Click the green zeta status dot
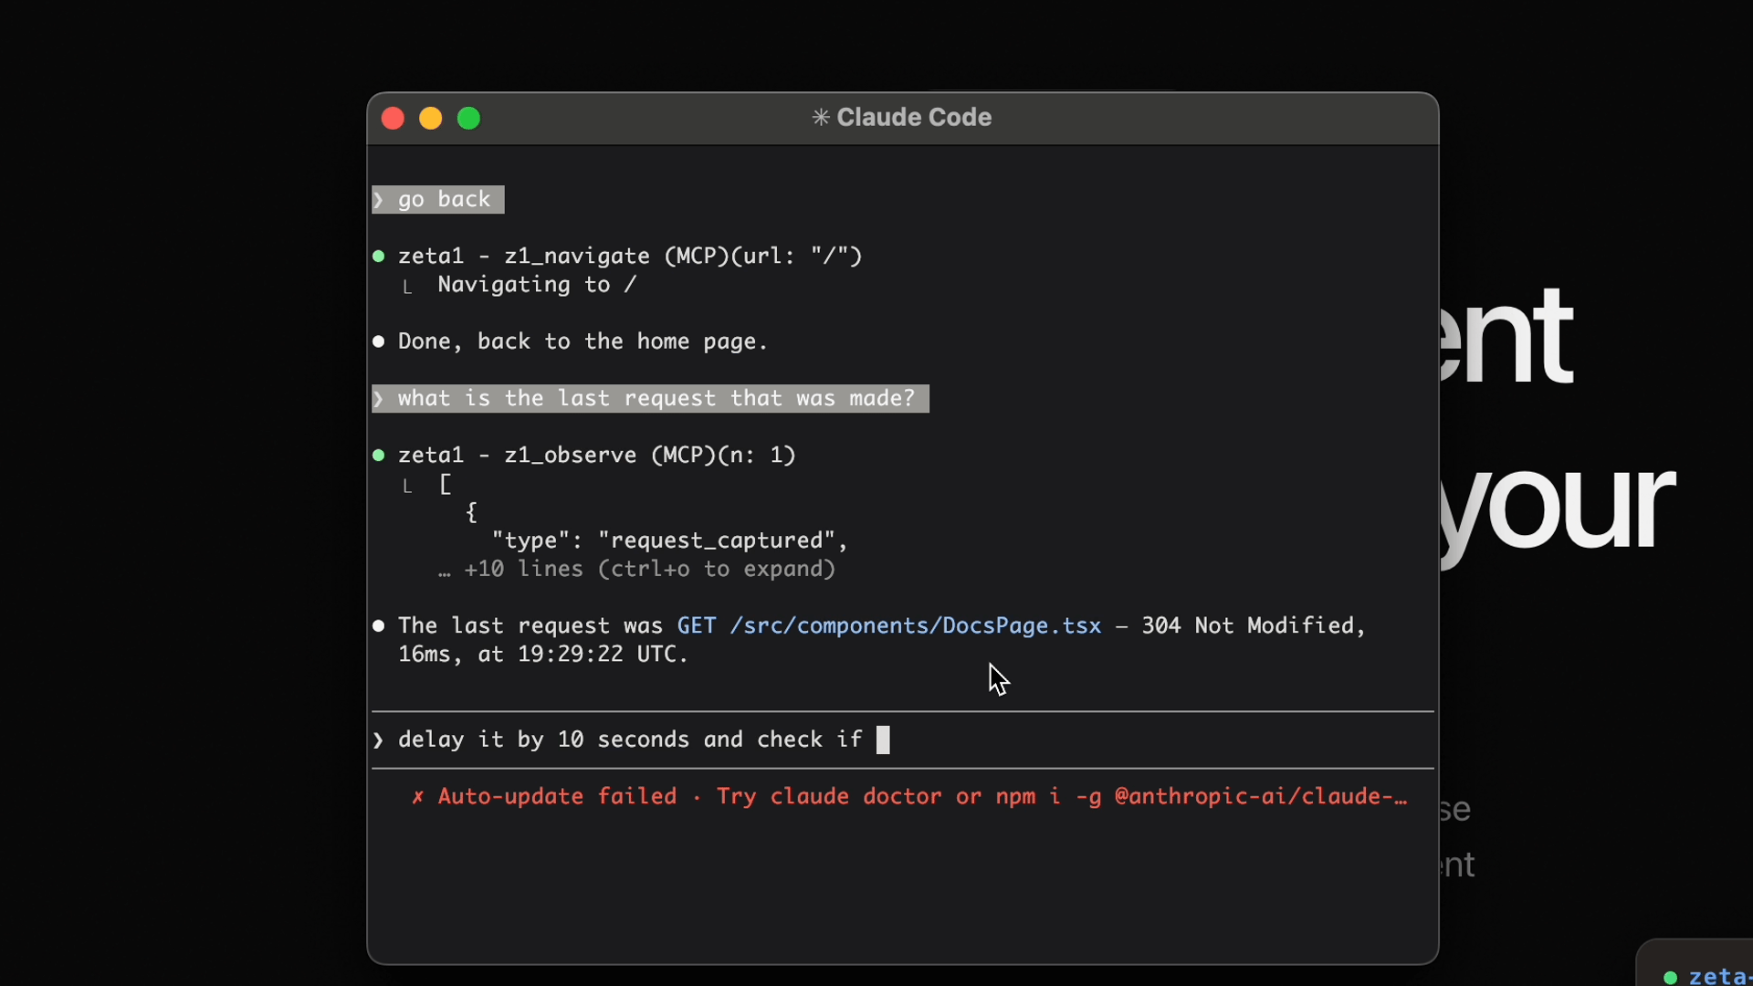The image size is (1753, 986). [x=1670, y=977]
